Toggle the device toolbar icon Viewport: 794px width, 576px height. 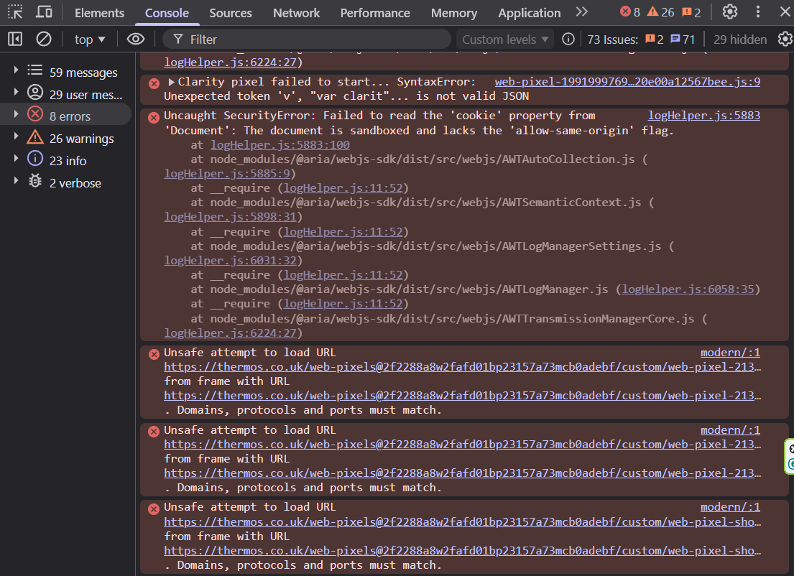click(44, 12)
